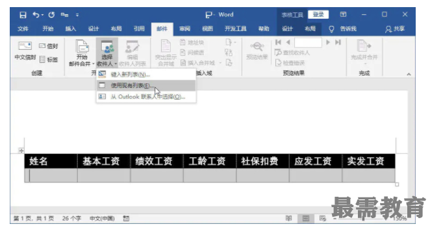Open the 审阅 tab
430x233 pixels.
(184, 28)
